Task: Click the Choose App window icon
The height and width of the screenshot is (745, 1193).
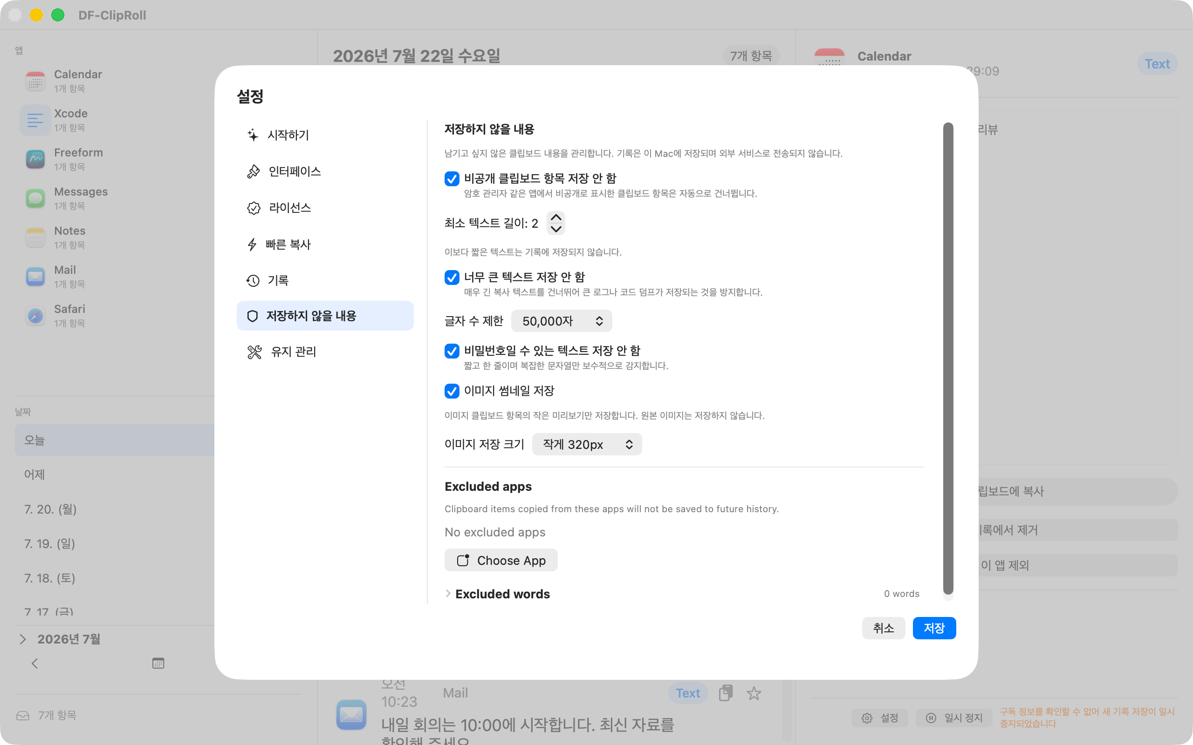Action: pos(463,560)
